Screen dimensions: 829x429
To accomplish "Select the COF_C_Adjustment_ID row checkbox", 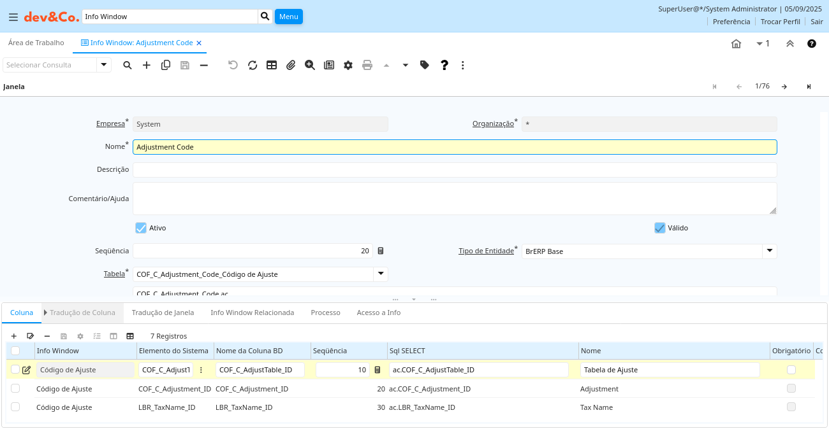I will 15,388.
